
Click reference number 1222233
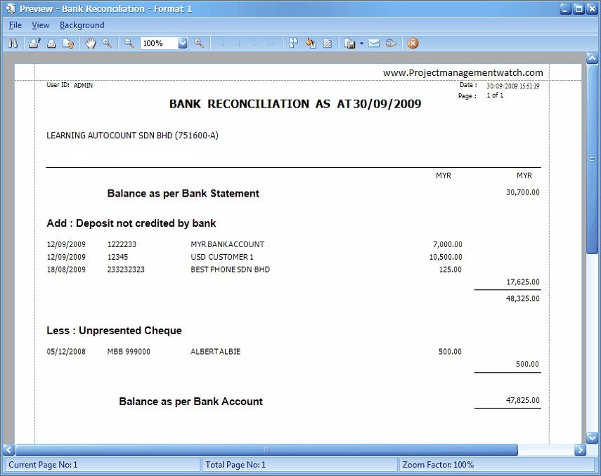pyautogui.click(x=122, y=244)
